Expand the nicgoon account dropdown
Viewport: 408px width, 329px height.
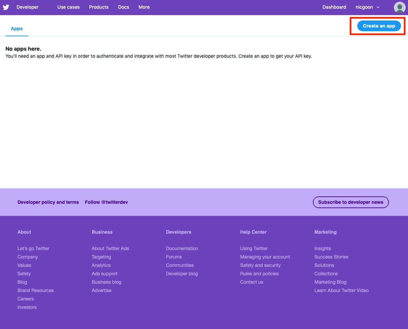tap(367, 7)
